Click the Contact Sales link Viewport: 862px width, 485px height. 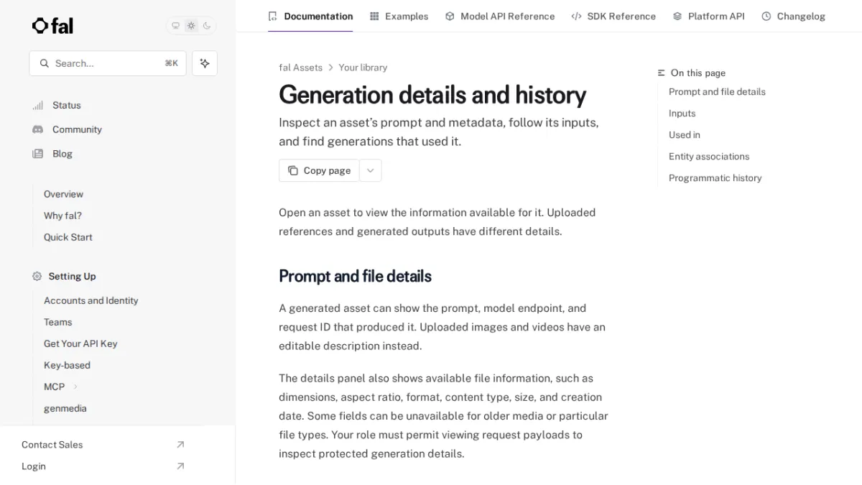(52, 445)
